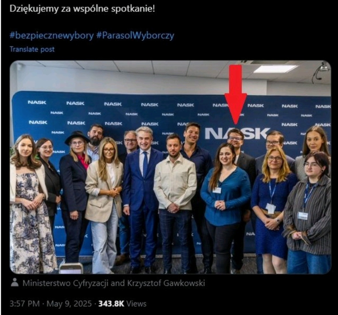This screenshot has height=315, width=338.
Task: Click the large white NASK logo
Action: 237,133
